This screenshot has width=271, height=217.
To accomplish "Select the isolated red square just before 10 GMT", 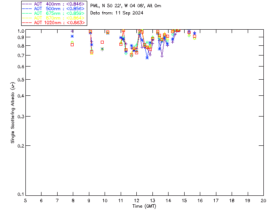I will click(x=102, y=42).
